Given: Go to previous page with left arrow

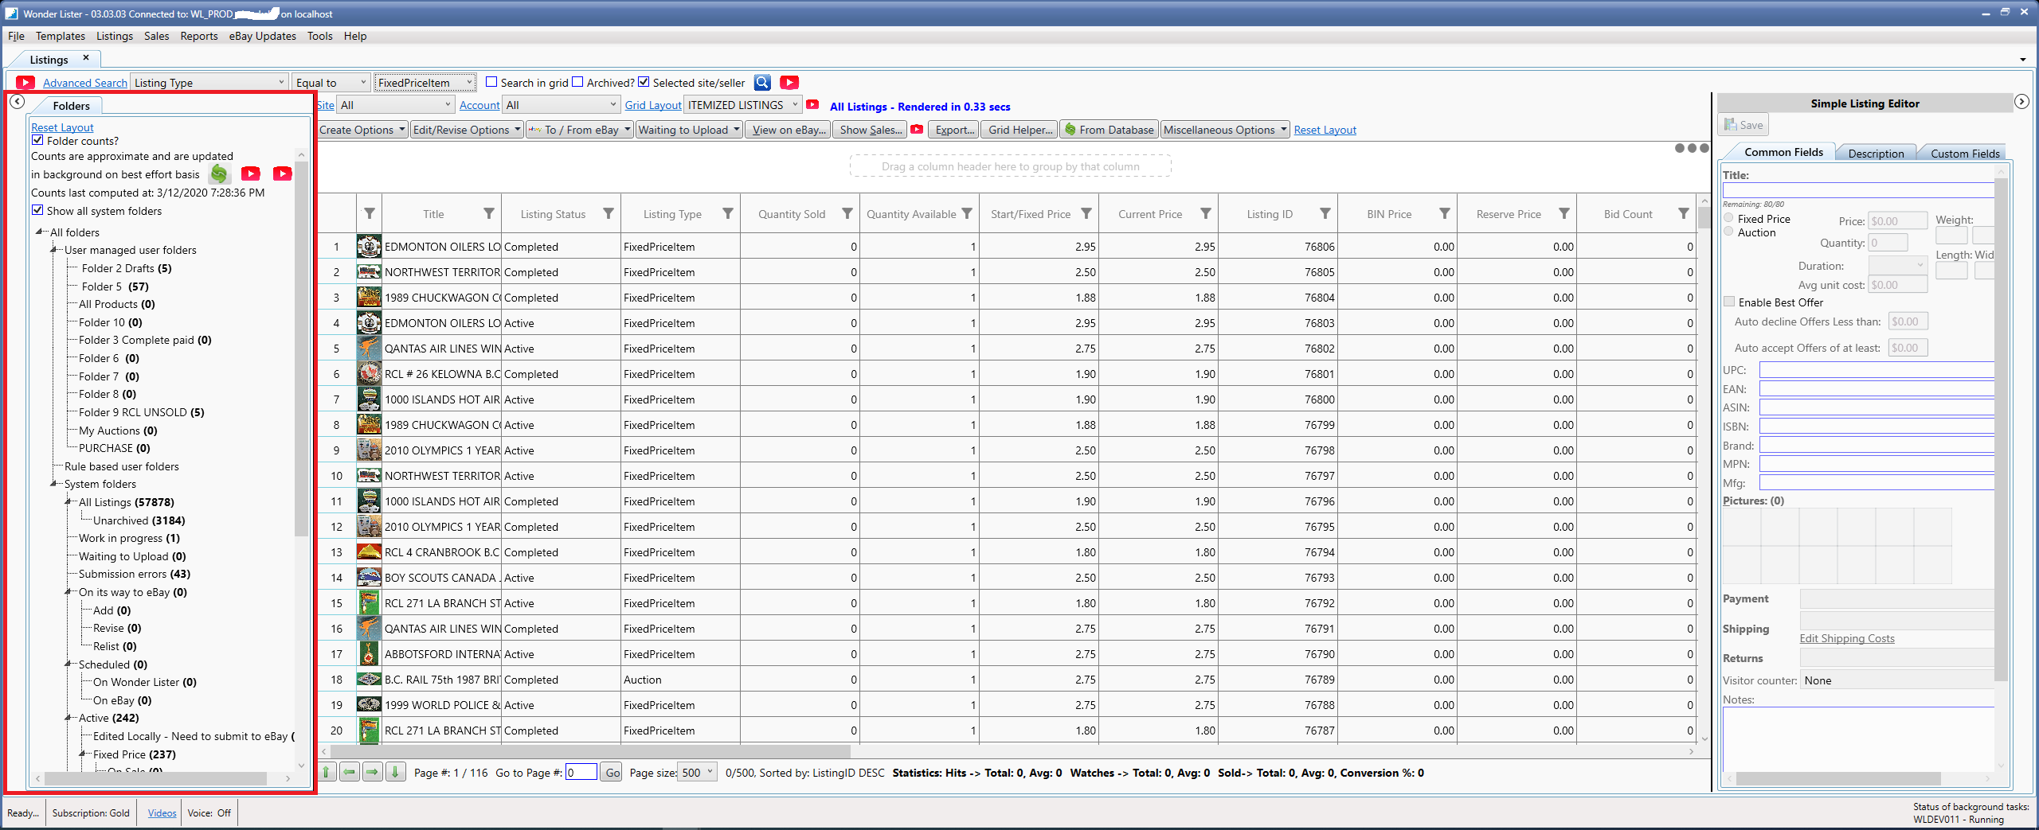Looking at the screenshot, I should pyautogui.click(x=349, y=772).
